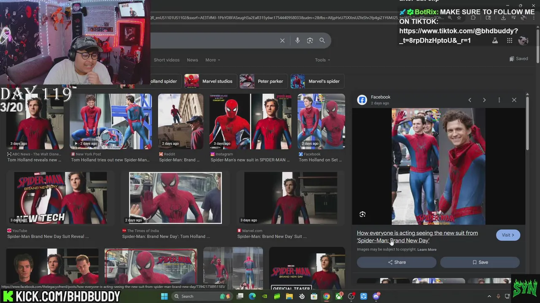Click the magnifier search submit icon
The image size is (540, 303).
click(322, 40)
